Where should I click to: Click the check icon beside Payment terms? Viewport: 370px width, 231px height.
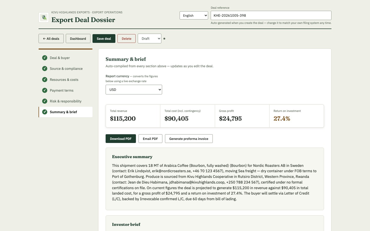[x=45, y=90]
